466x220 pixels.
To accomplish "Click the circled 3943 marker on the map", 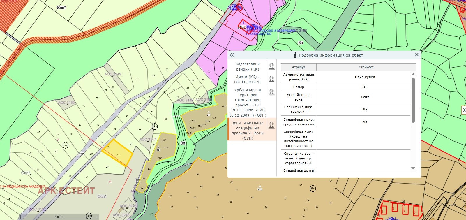I will point(66,145).
